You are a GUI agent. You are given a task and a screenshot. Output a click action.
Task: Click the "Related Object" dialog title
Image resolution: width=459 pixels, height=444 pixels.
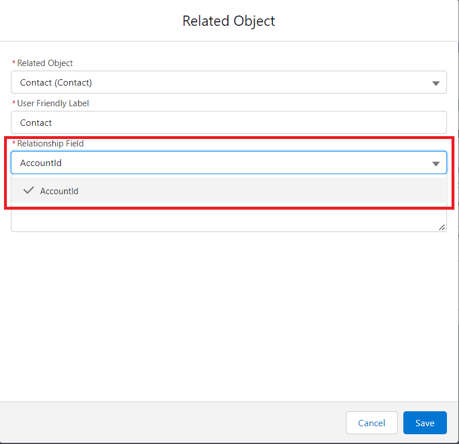coord(229,21)
